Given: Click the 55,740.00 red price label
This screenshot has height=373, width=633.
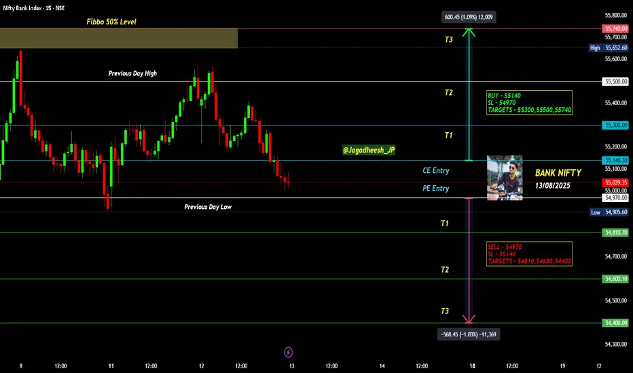Looking at the screenshot, I should pyautogui.click(x=615, y=28).
